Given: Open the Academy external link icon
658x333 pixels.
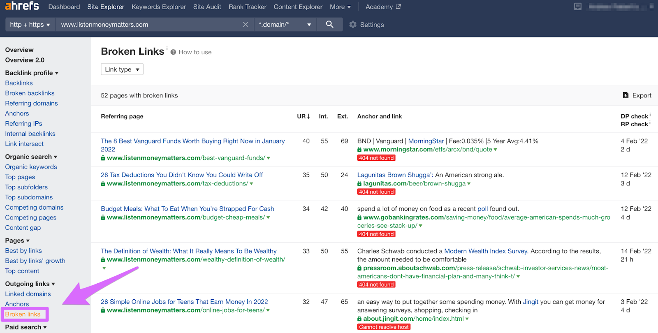Looking at the screenshot, I should pyautogui.click(x=398, y=7).
